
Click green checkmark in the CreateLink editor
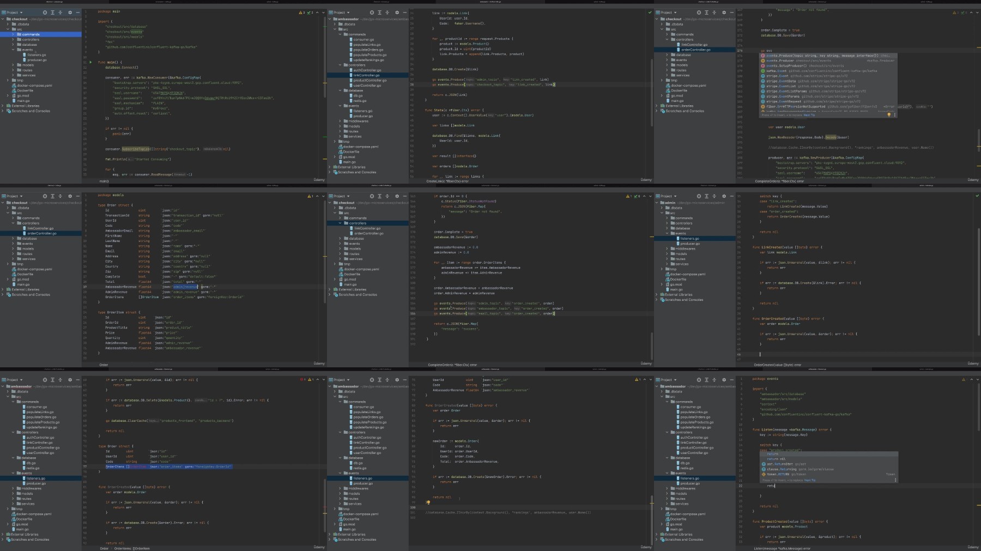click(650, 13)
